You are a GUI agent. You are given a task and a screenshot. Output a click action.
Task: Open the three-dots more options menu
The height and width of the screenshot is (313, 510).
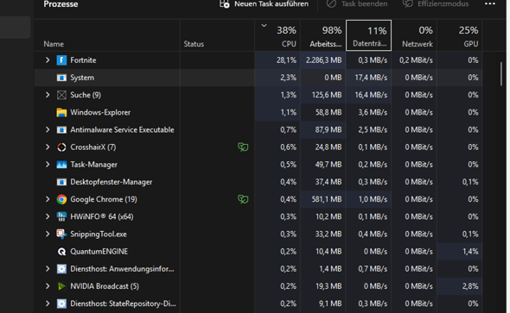point(490,4)
